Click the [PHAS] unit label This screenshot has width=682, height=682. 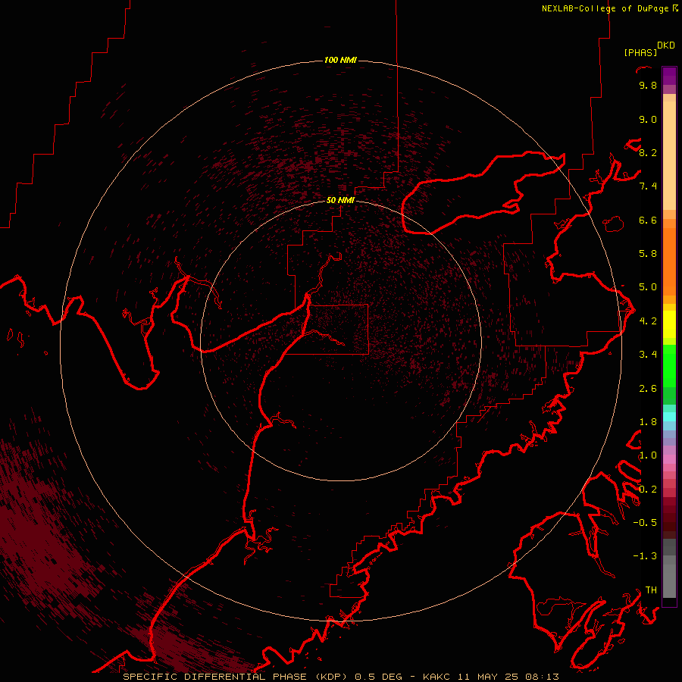coord(640,53)
